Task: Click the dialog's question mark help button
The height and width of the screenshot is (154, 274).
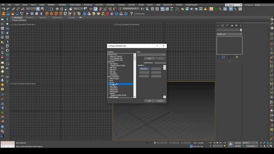Action: tap(157, 46)
